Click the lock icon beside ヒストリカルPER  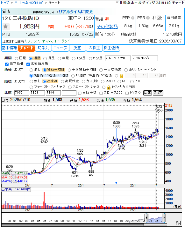pyautogui.click(x=109, y=87)
